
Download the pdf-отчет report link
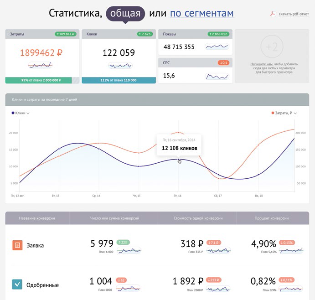(294, 14)
